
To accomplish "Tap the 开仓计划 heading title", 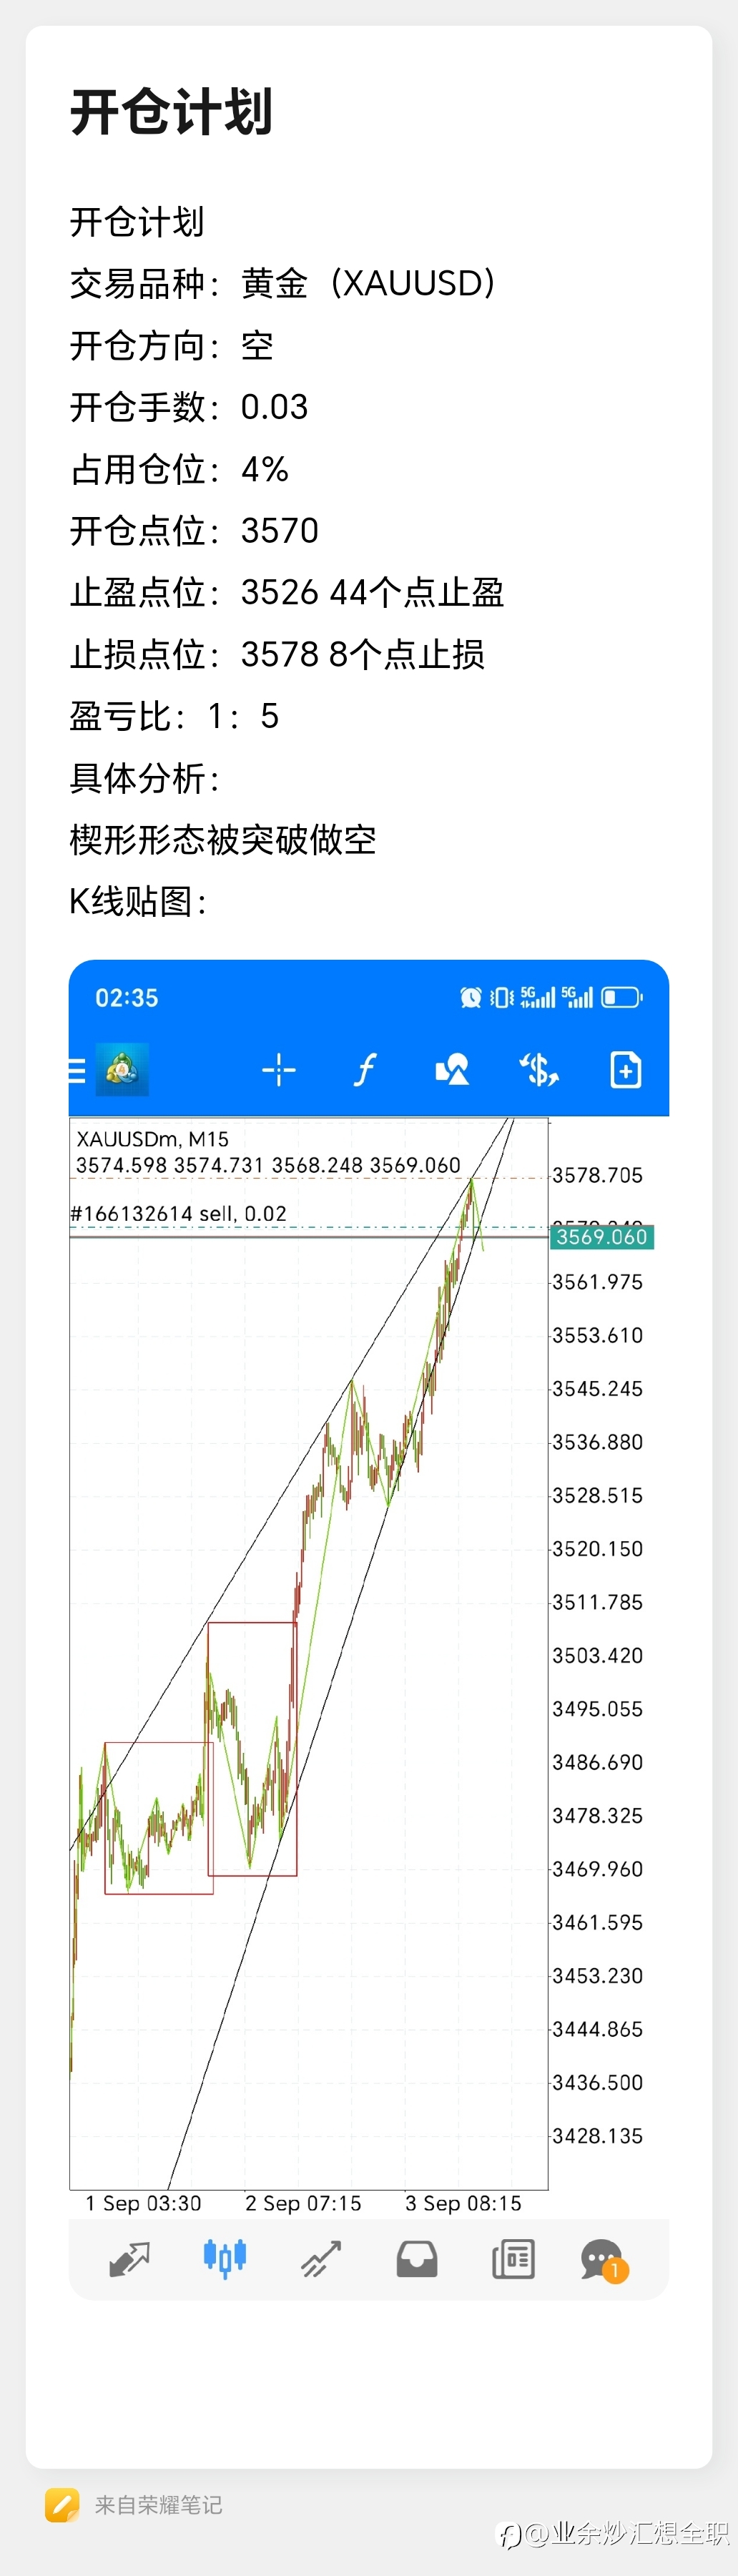I will coord(171,111).
